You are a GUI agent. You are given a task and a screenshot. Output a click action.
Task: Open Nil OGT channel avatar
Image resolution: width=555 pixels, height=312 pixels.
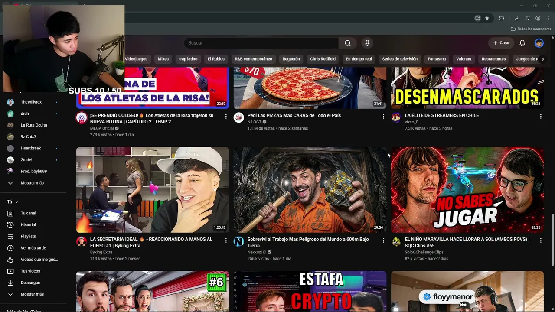[x=239, y=118]
